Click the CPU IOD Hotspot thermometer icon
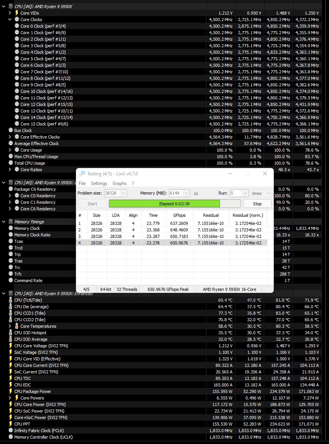This screenshot has height=444, width=329. point(11,333)
